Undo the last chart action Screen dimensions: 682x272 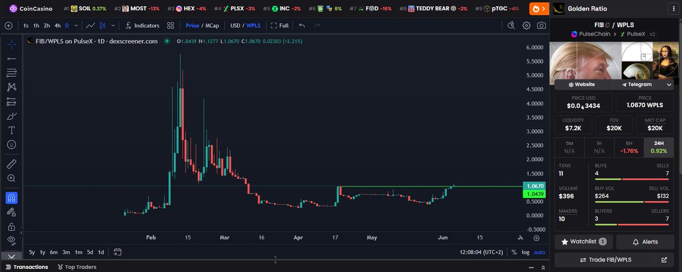[302, 26]
